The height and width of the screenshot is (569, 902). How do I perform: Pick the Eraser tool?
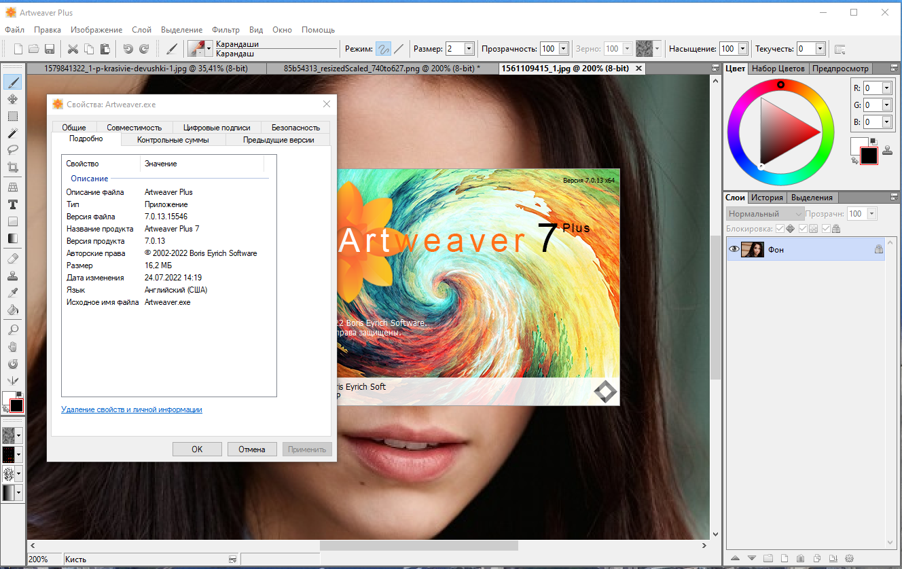point(12,259)
